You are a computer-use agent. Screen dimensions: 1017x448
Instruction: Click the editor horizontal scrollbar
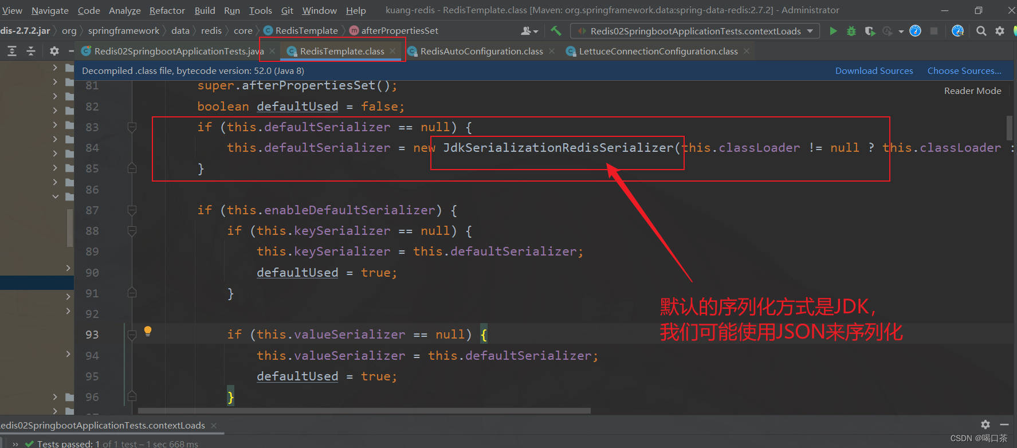tap(364, 411)
